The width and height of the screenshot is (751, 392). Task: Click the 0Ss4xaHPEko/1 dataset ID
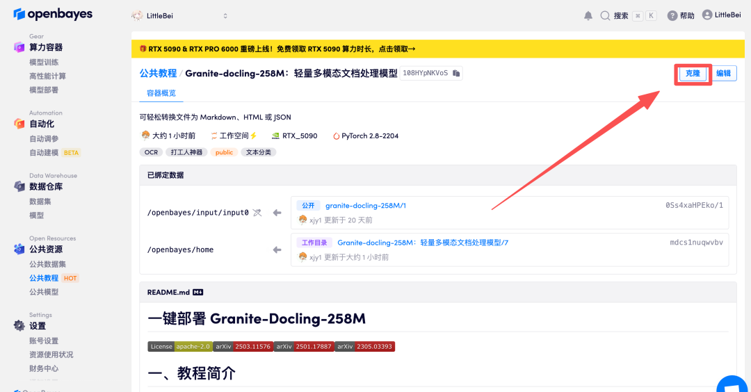pos(694,205)
